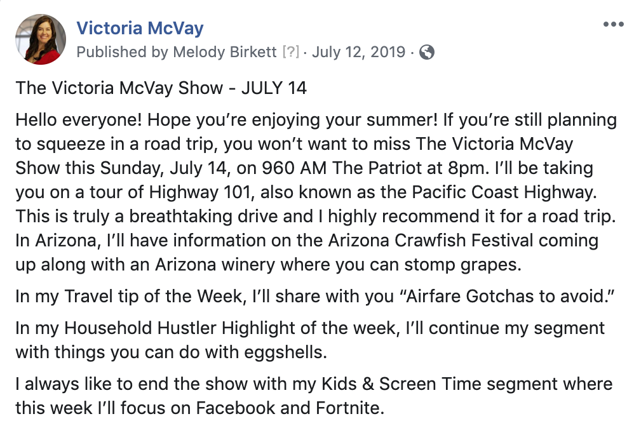Click the 'Hello everyone!' opening sentence
Image resolution: width=634 pixels, height=428 pixels.
click(79, 119)
